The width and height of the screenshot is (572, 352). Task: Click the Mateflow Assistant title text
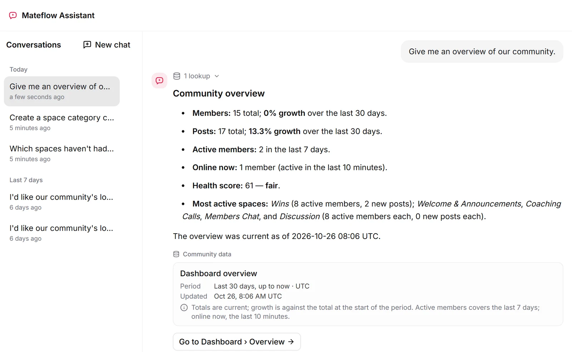tap(58, 15)
